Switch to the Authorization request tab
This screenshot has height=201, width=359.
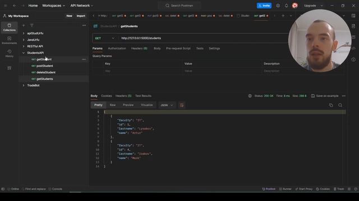pos(117,49)
